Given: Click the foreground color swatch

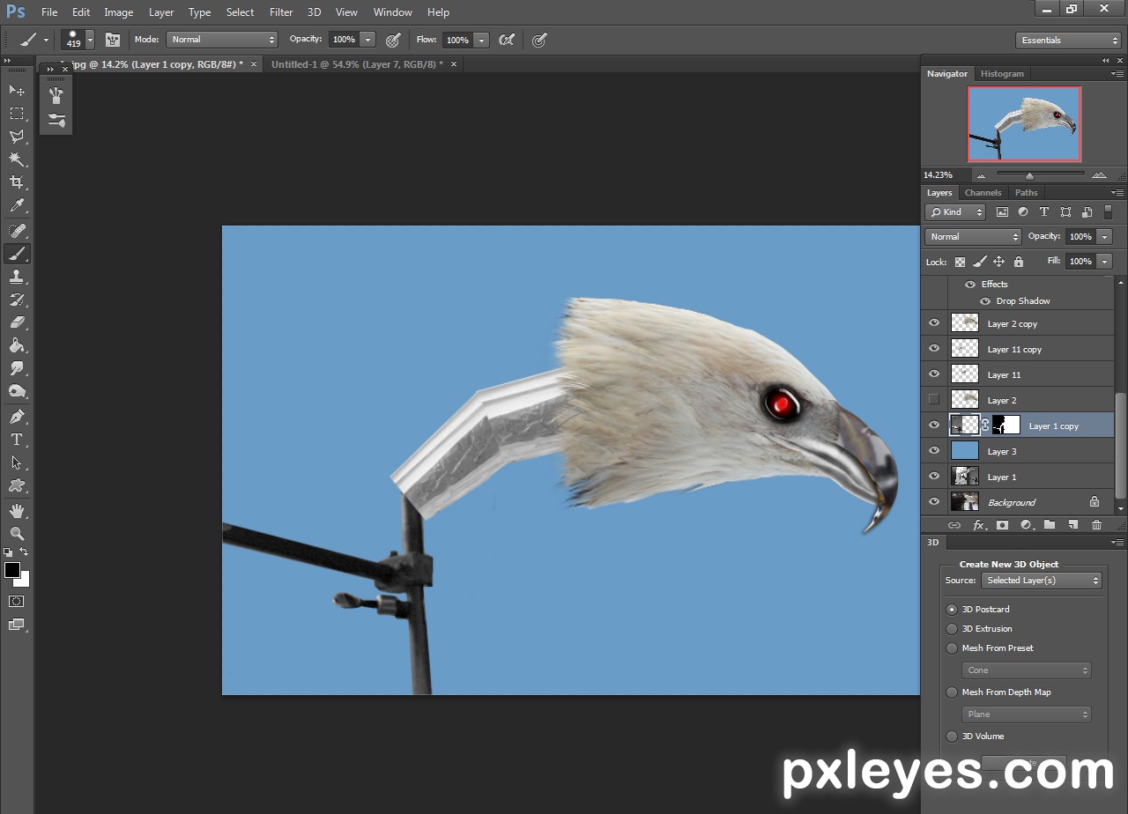Looking at the screenshot, I should tap(11, 570).
